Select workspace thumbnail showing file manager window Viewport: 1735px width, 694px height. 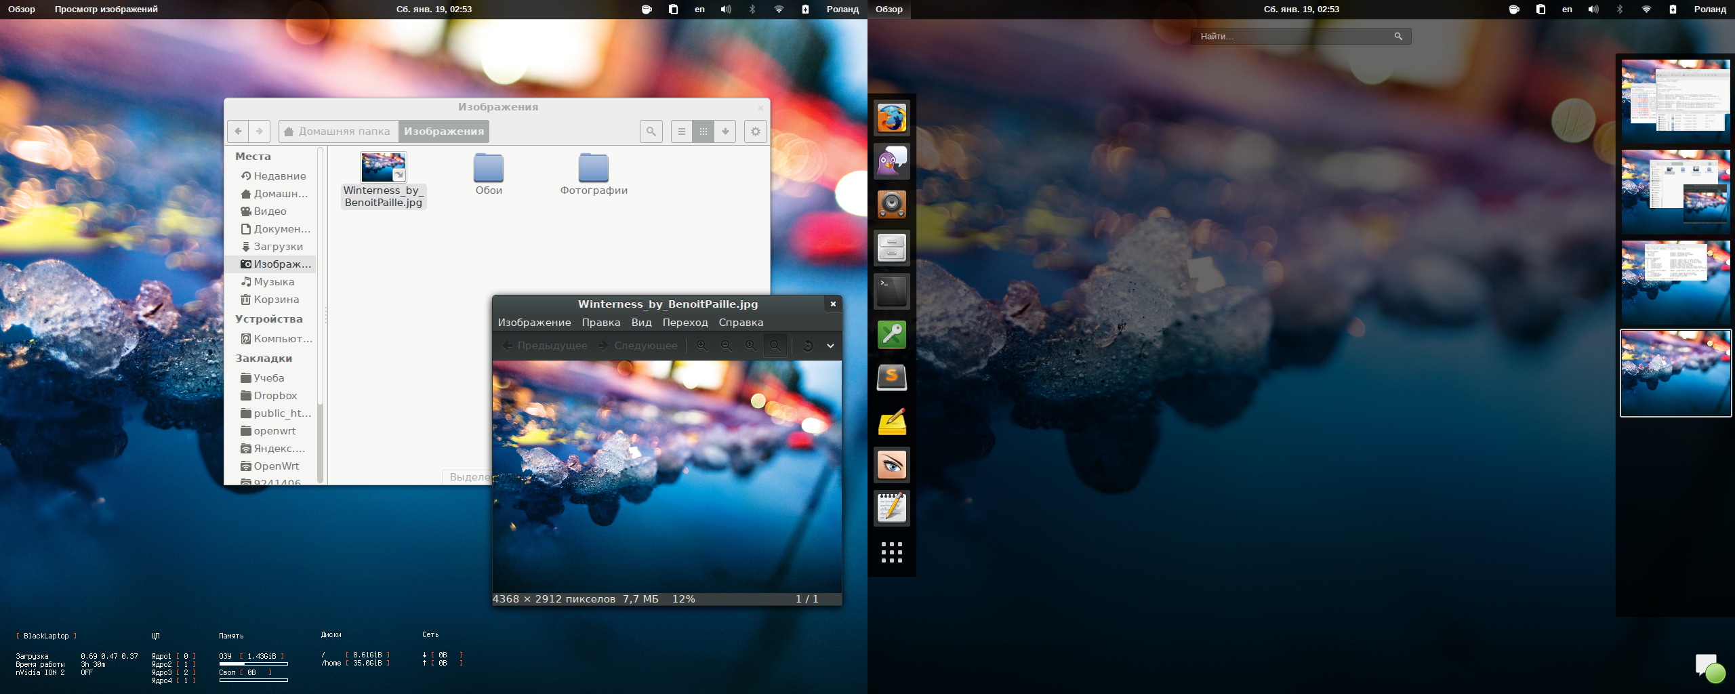click(x=1675, y=191)
